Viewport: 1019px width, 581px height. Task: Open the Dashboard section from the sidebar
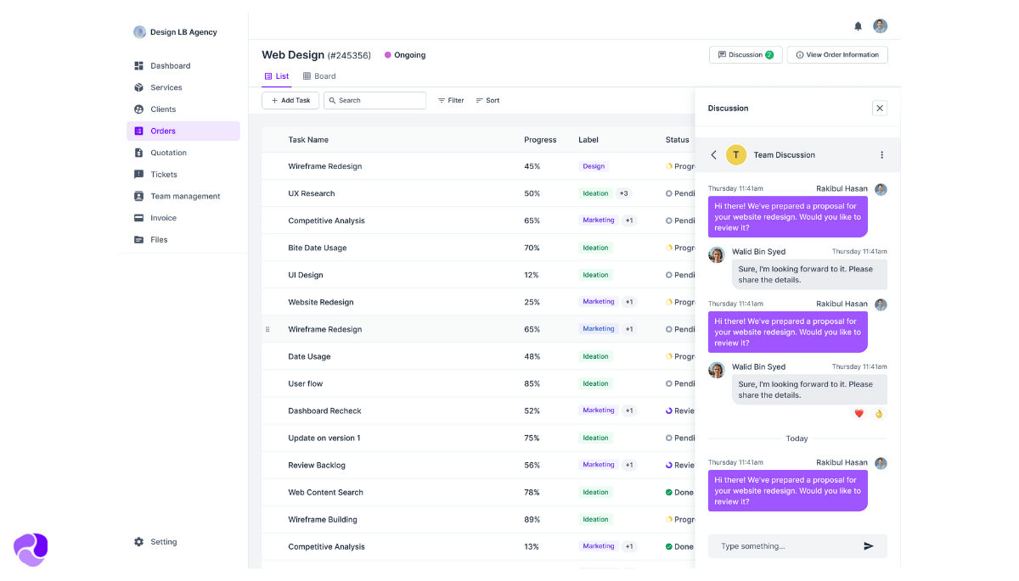pyautogui.click(x=171, y=65)
